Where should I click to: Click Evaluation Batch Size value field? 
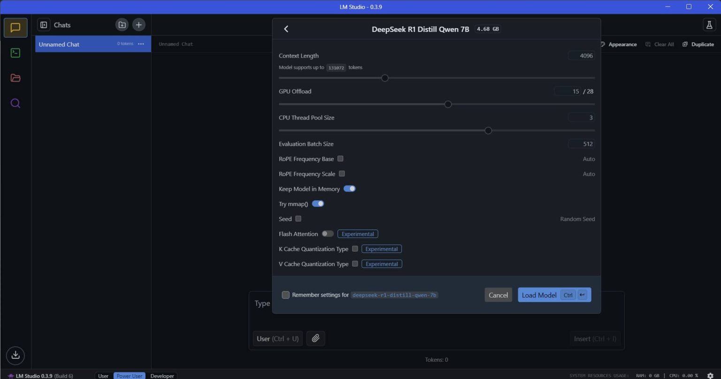[581, 144]
